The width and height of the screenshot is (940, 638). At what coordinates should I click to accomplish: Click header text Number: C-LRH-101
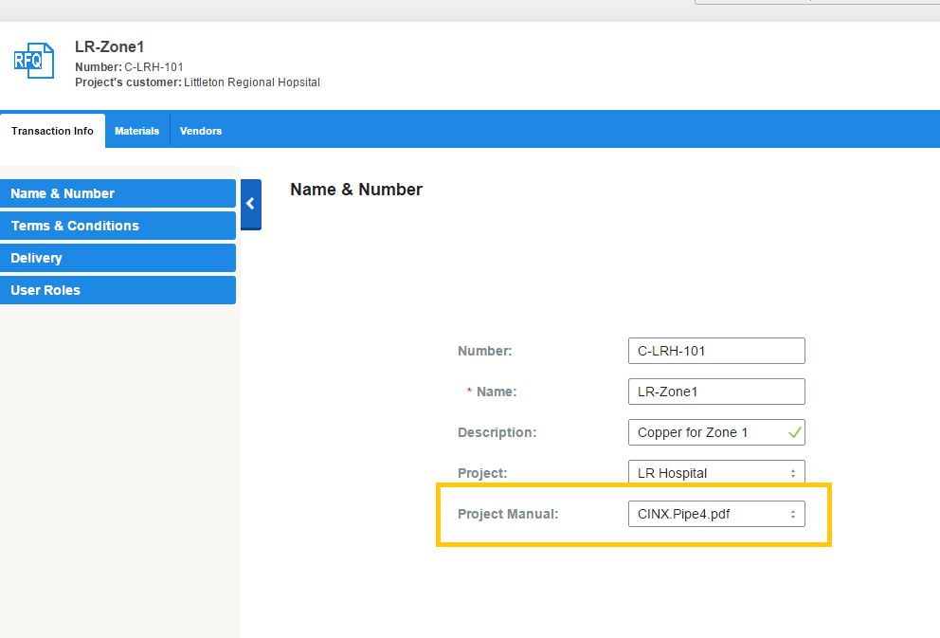tap(129, 67)
